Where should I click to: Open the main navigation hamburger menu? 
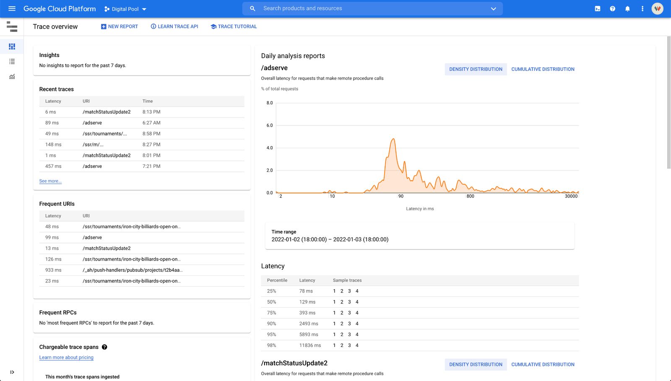point(12,8)
